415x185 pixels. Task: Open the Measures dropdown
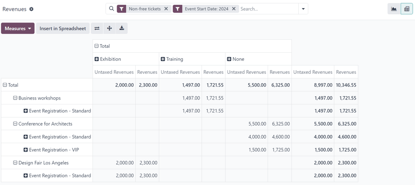click(x=18, y=28)
